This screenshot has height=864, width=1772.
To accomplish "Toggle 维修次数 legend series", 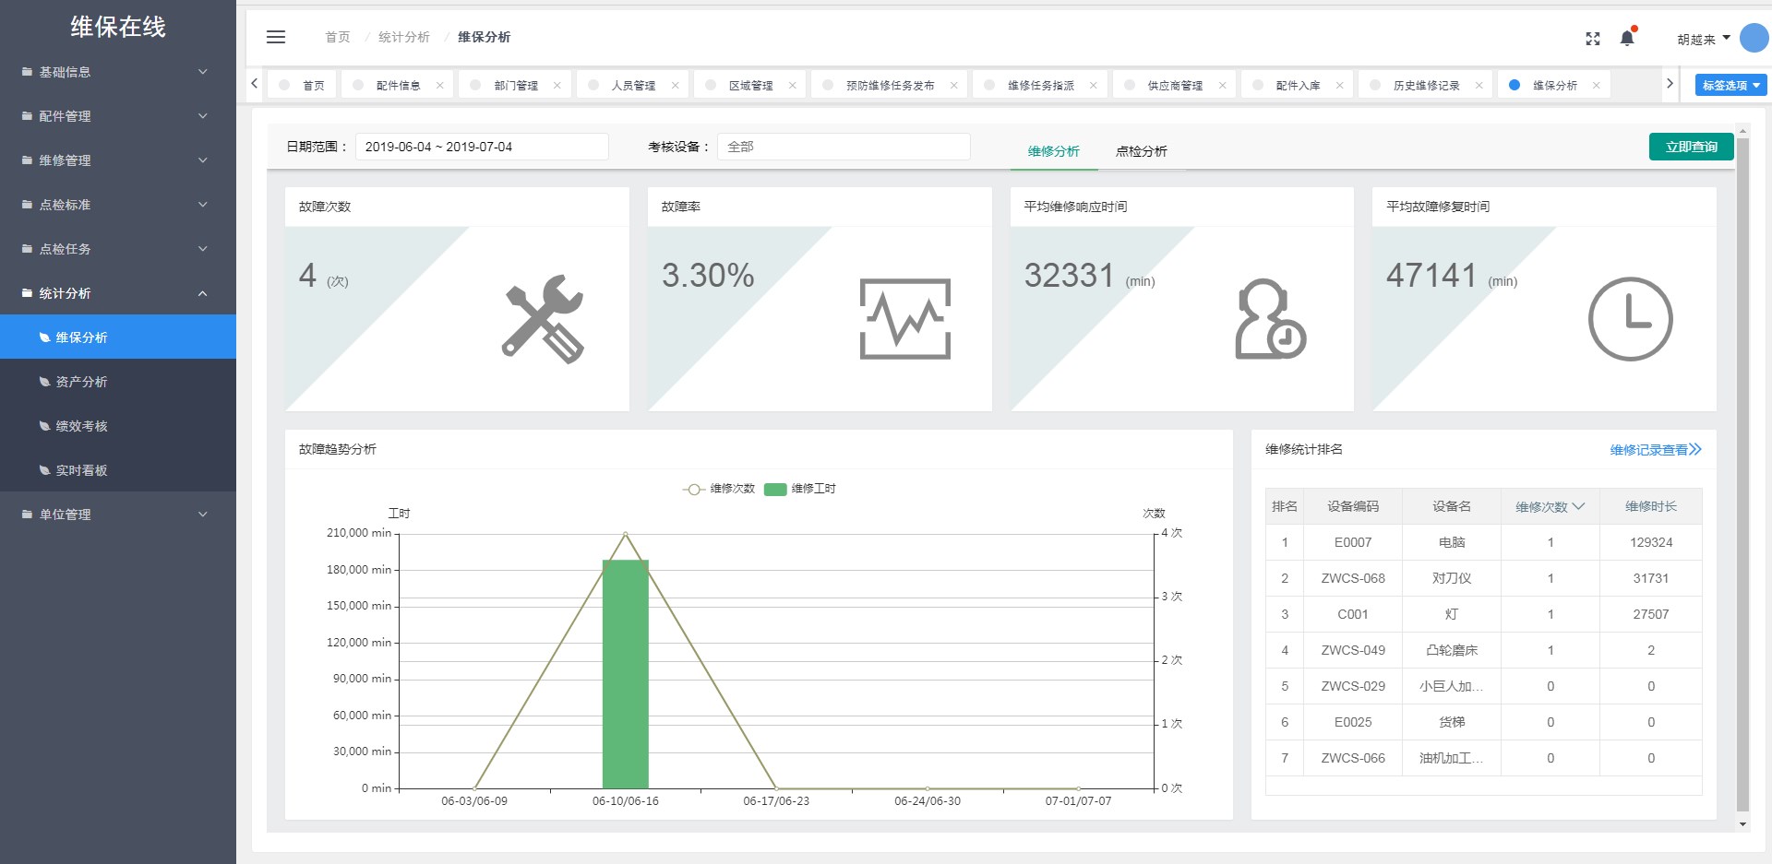I will pos(719,489).
